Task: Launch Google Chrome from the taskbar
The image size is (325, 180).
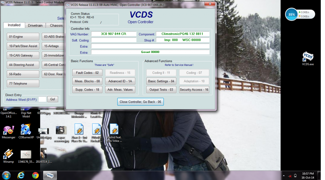Action: click(35, 175)
